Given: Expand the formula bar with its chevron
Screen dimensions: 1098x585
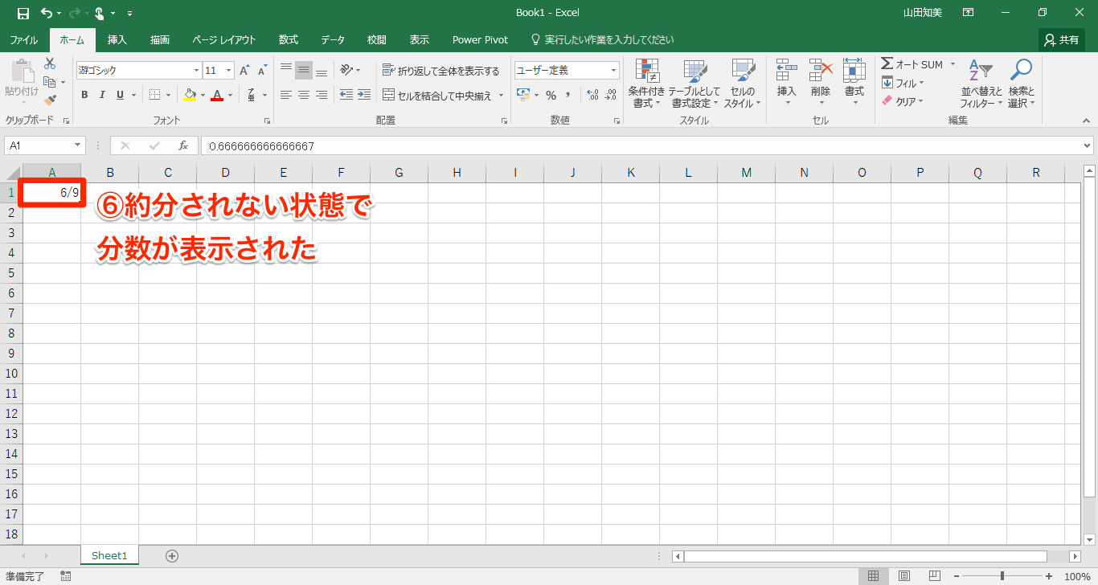Looking at the screenshot, I should click(x=1087, y=145).
